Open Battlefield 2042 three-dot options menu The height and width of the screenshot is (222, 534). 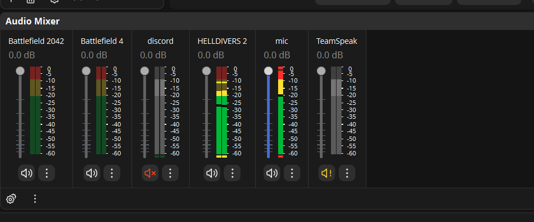[47, 173]
